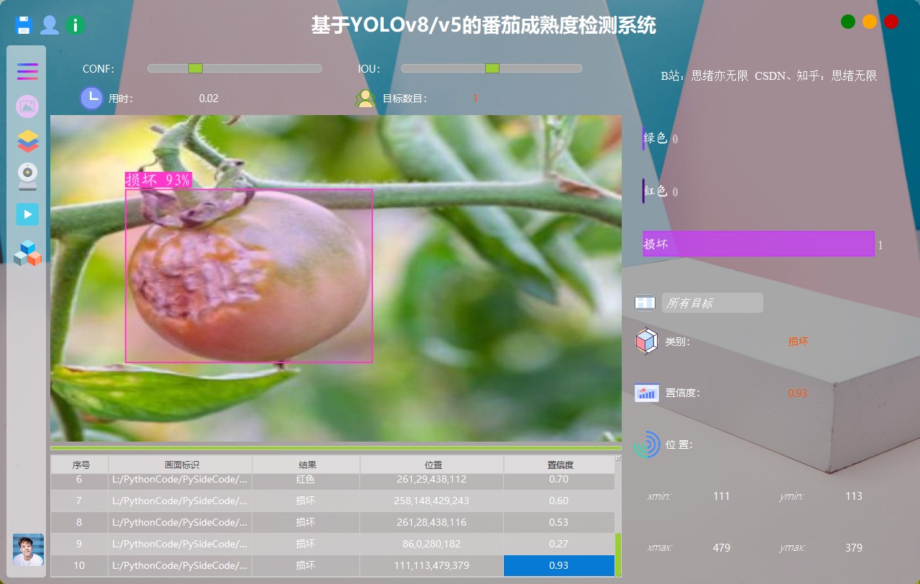Image resolution: width=920 pixels, height=584 pixels.
Task: Click the radar icon beside 位置
Action: (647, 444)
